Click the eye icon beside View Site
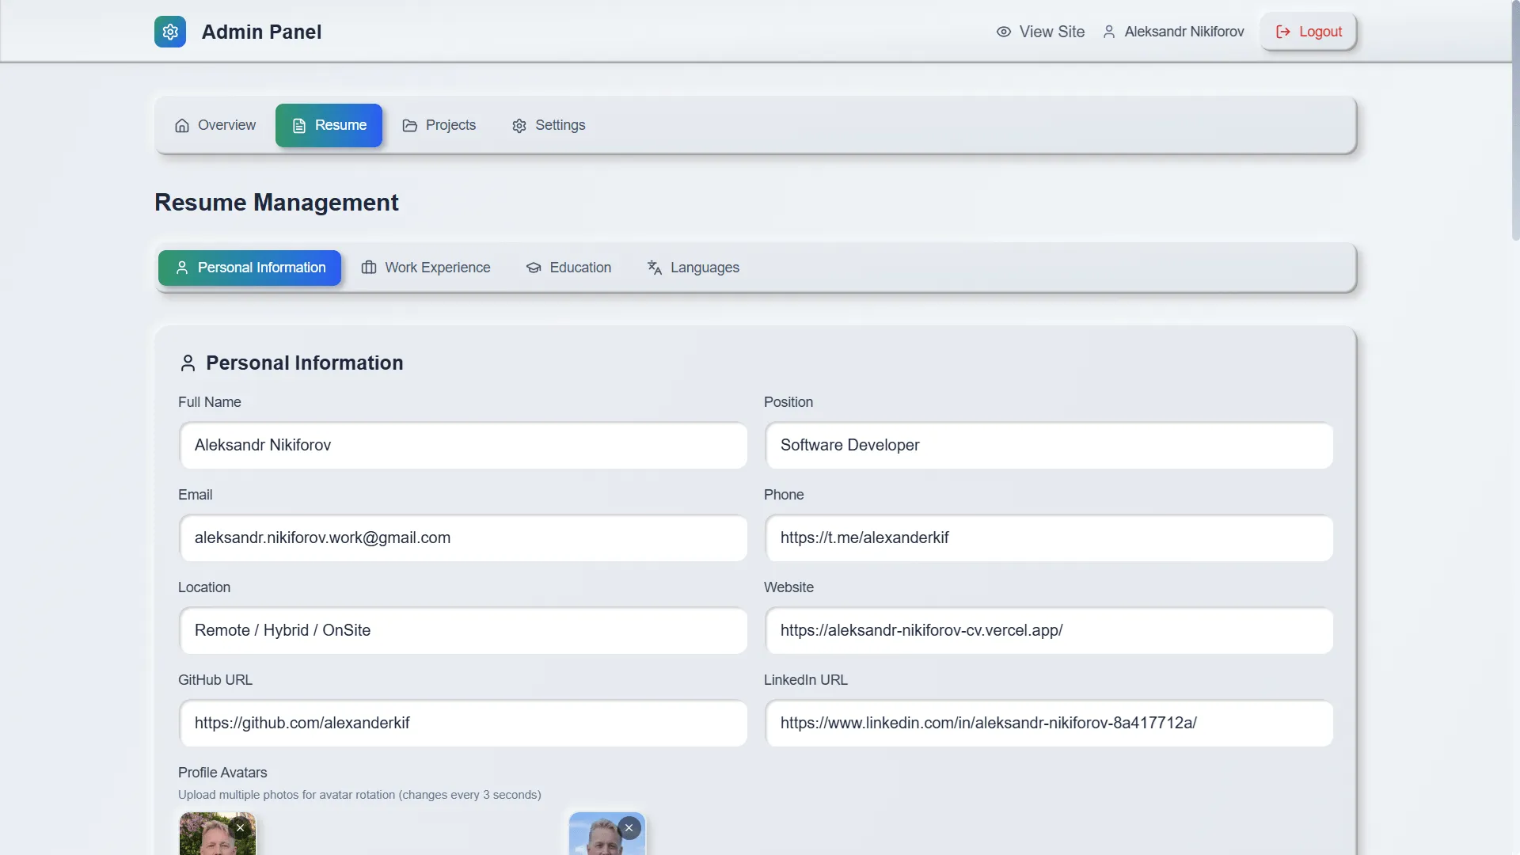1520x855 pixels. (x=1003, y=32)
